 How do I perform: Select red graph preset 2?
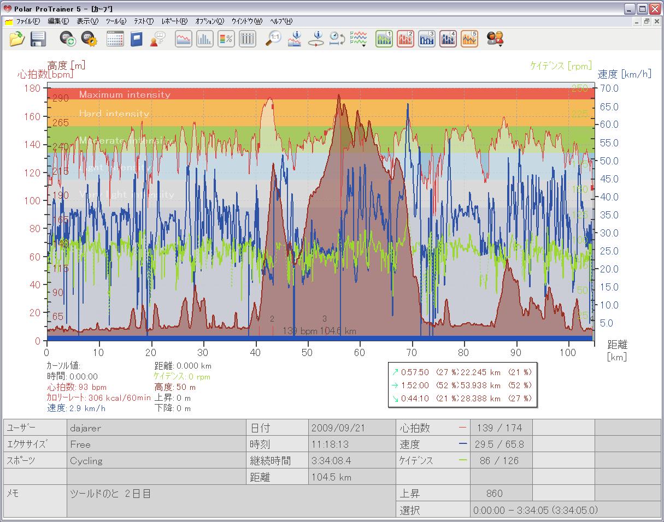(406, 39)
